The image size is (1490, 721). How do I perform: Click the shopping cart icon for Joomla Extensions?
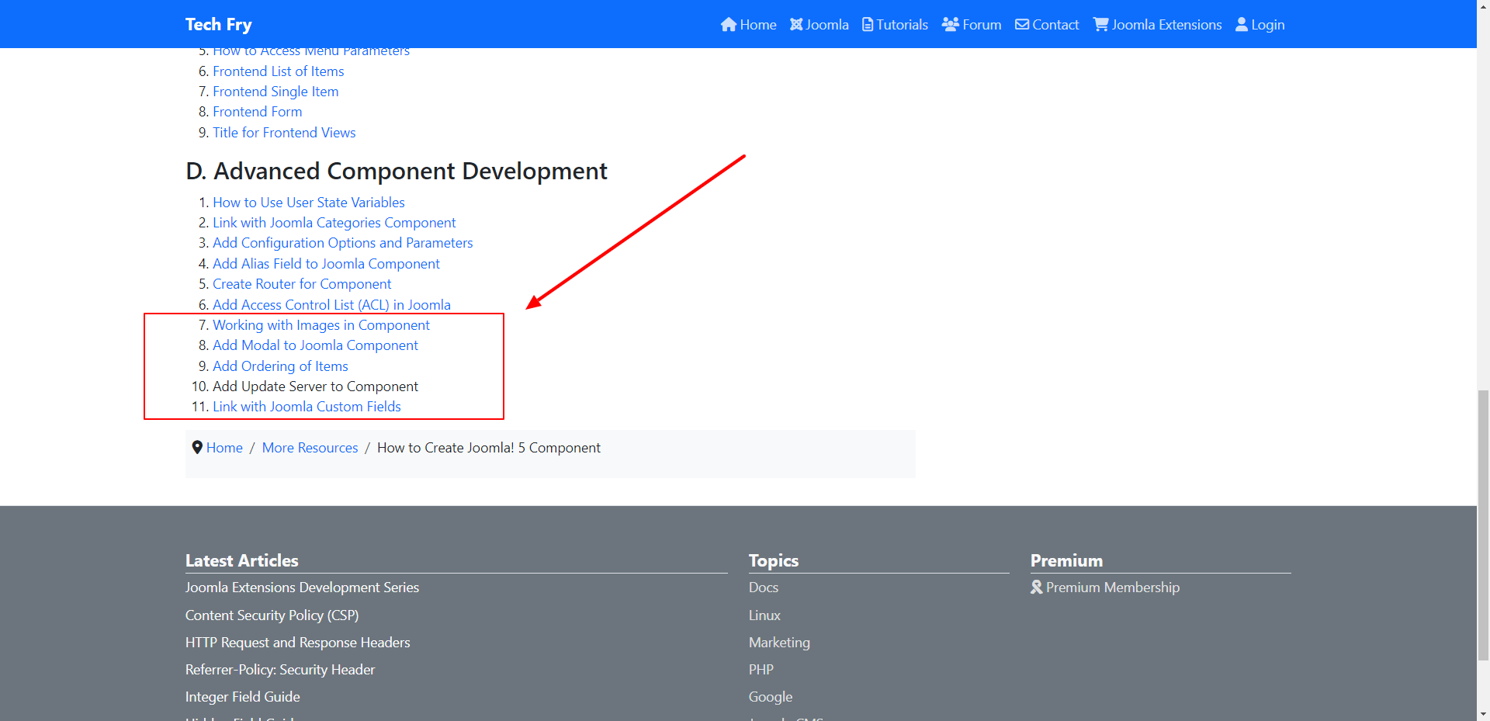[1100, 25]
